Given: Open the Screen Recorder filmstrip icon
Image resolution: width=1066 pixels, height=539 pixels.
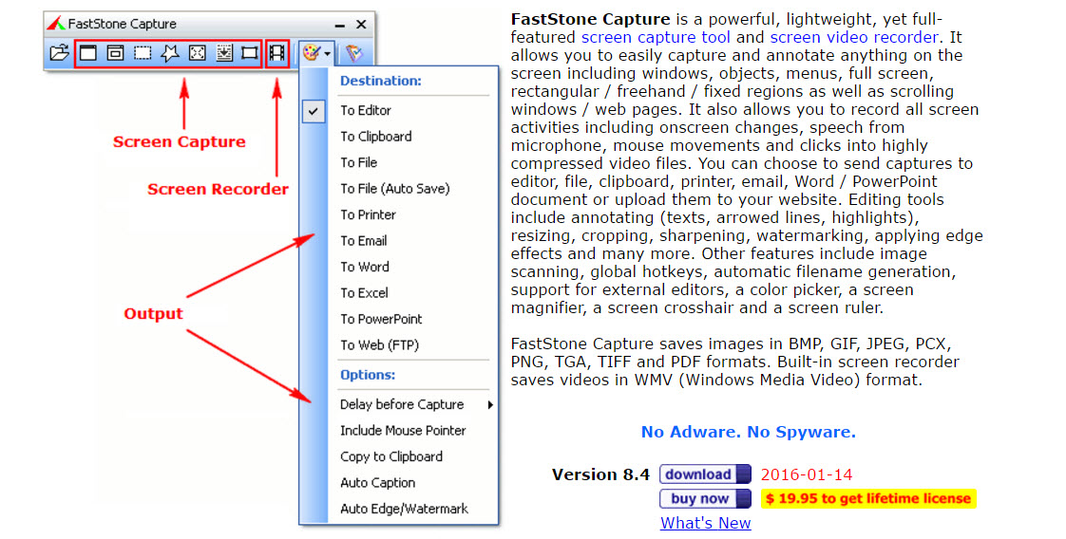Looking at the screenshot, I should pos(276,52).
